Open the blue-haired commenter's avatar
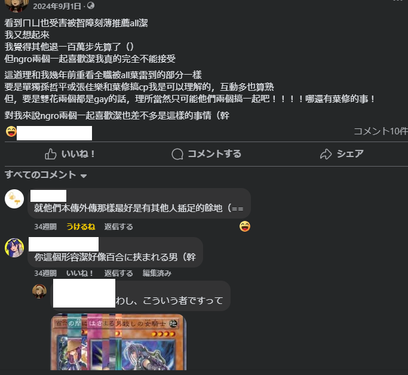 click(x=14, y=248)
